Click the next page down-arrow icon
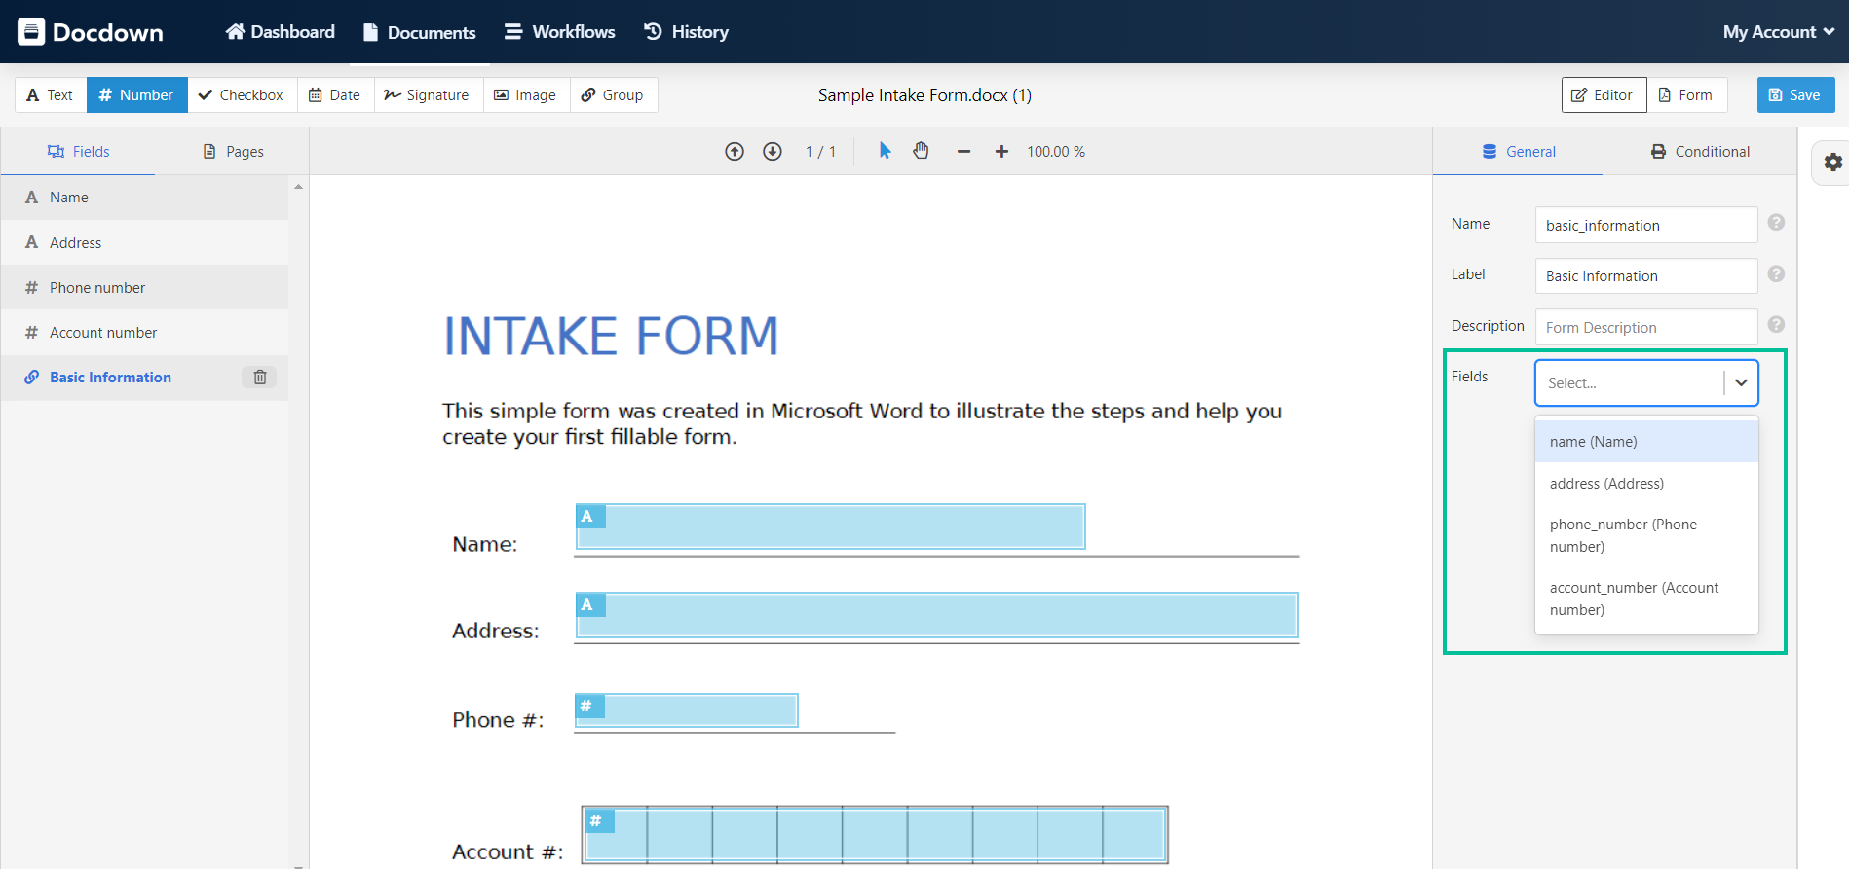Screen dimensions: 1849x869 click(x=773, y=152)
